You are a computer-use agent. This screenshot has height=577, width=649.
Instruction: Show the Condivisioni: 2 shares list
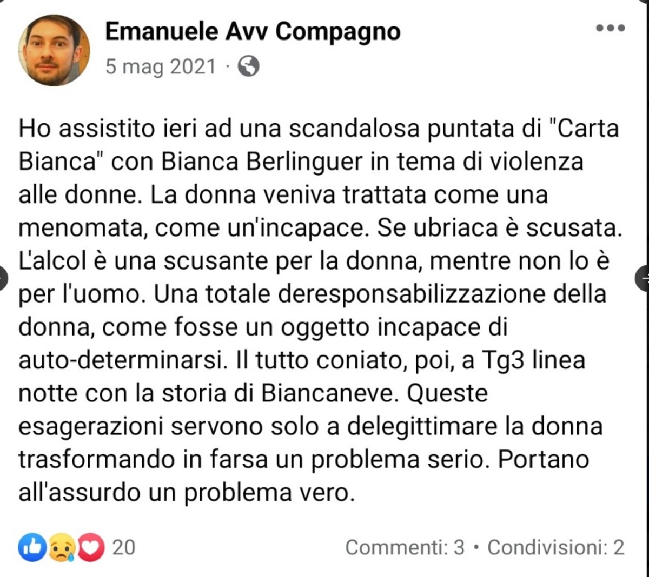[x=556, y=547]
